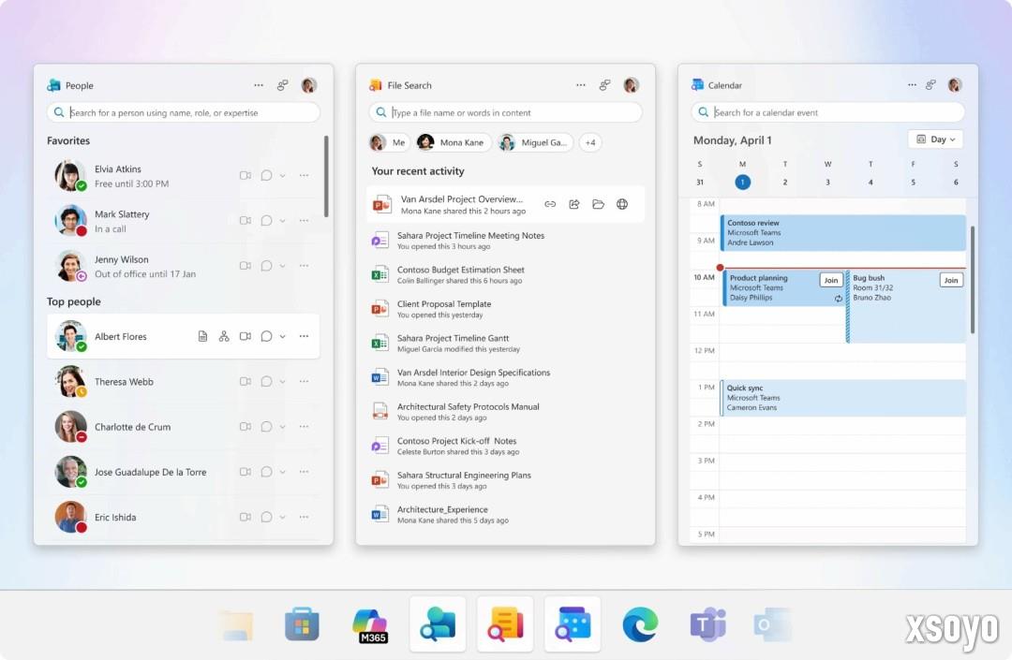Click the People search field
1012x660 pixels.
(x=184, y=112)
